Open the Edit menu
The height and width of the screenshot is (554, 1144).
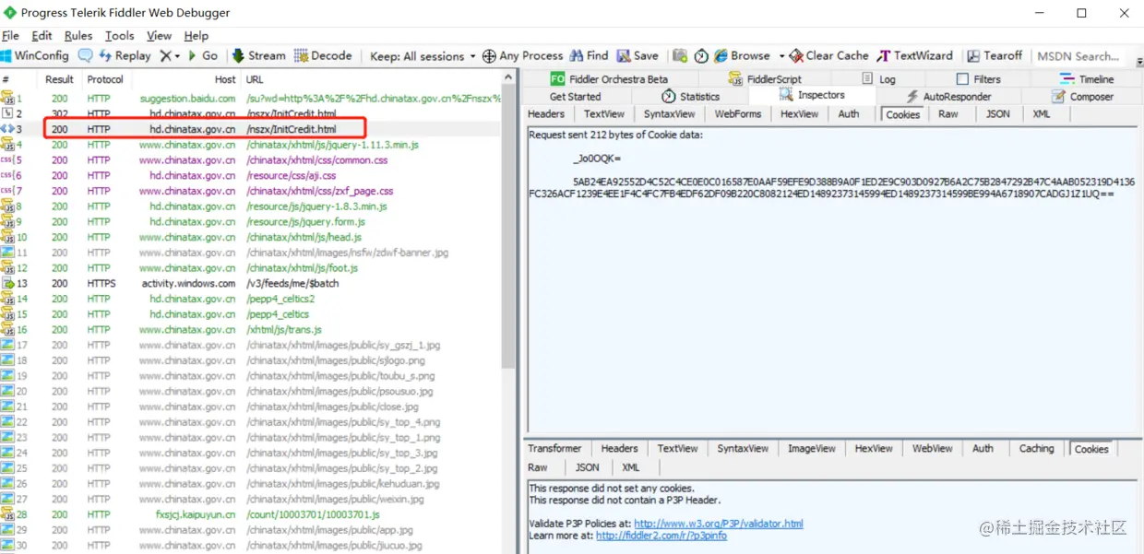coord(42,36)
